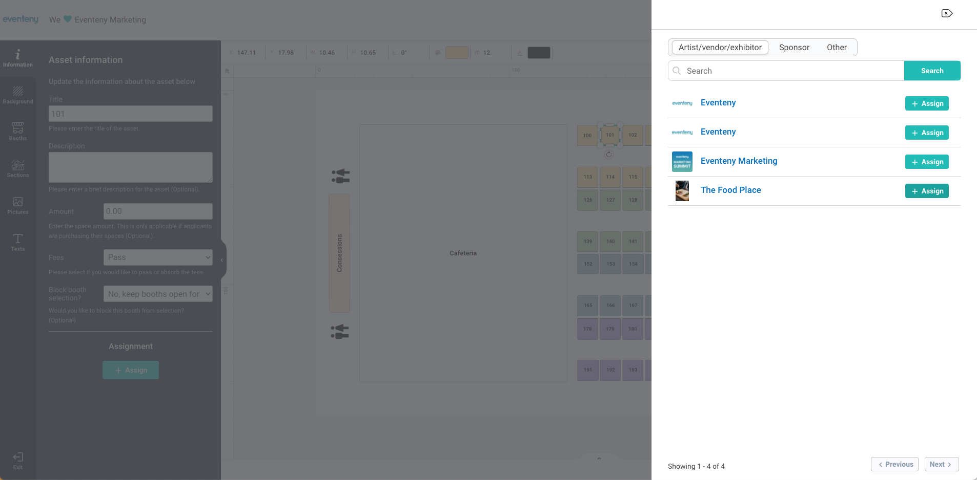The image size is (977, 480).
Task: Select the Concessions area on map
Action: click(x=339, y=253)
